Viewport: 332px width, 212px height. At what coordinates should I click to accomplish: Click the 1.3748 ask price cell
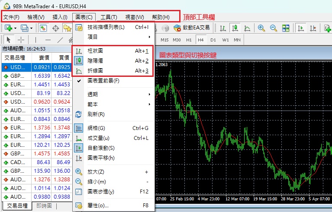[x=61, y=128]
